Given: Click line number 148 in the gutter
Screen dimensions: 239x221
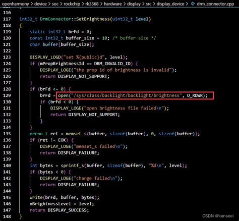Looking at the screenshot, I should coord(7,216).
